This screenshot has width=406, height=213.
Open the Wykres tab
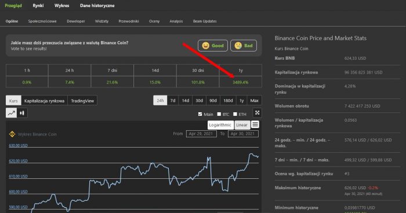click(x=61, y=5)
